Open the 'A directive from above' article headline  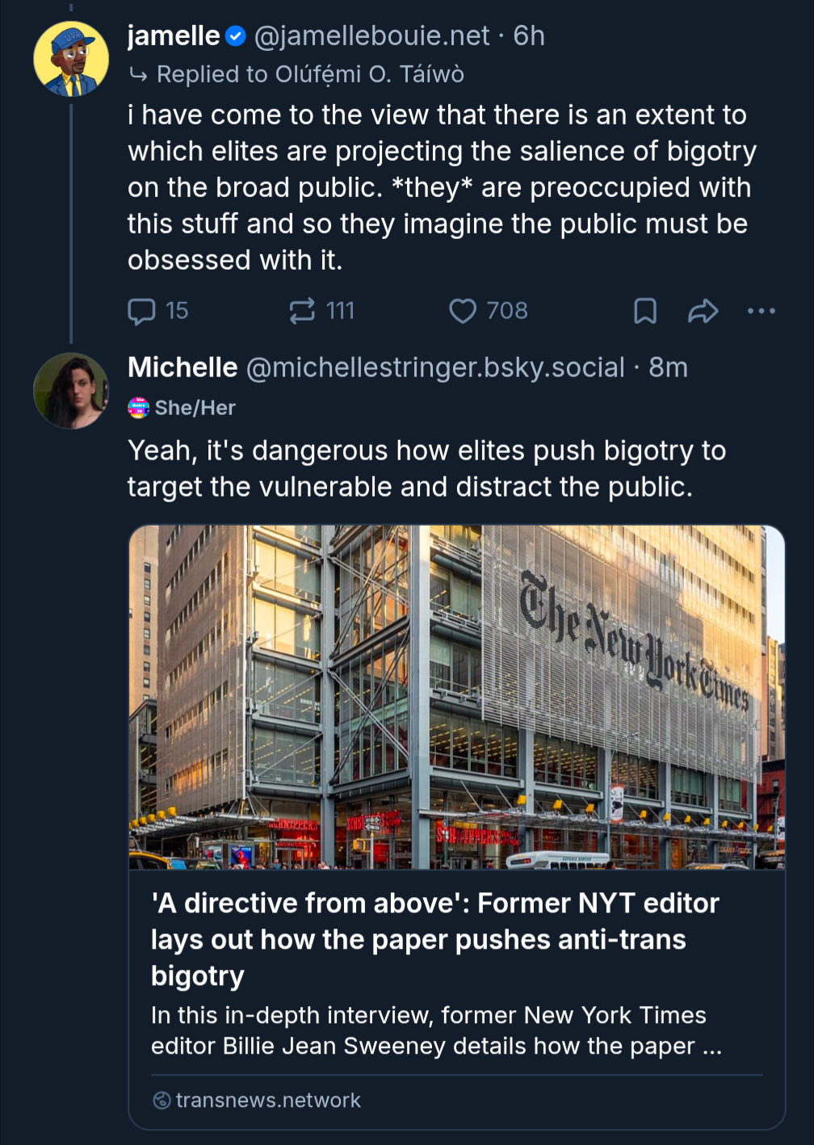(x=434, y=939)
